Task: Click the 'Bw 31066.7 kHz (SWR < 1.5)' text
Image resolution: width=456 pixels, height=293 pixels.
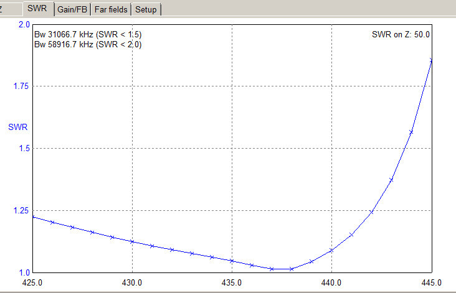Action: point(88,35)
